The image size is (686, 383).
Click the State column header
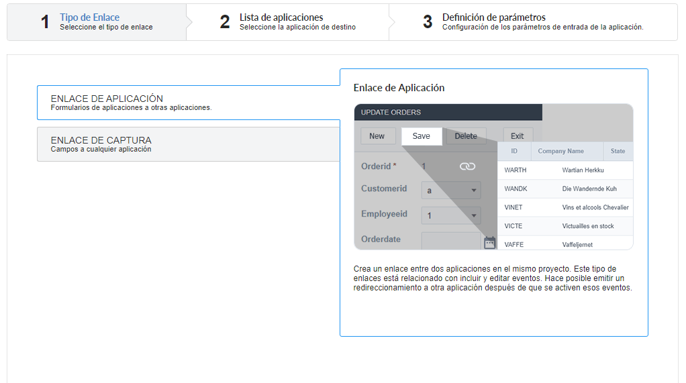(618, 151)
